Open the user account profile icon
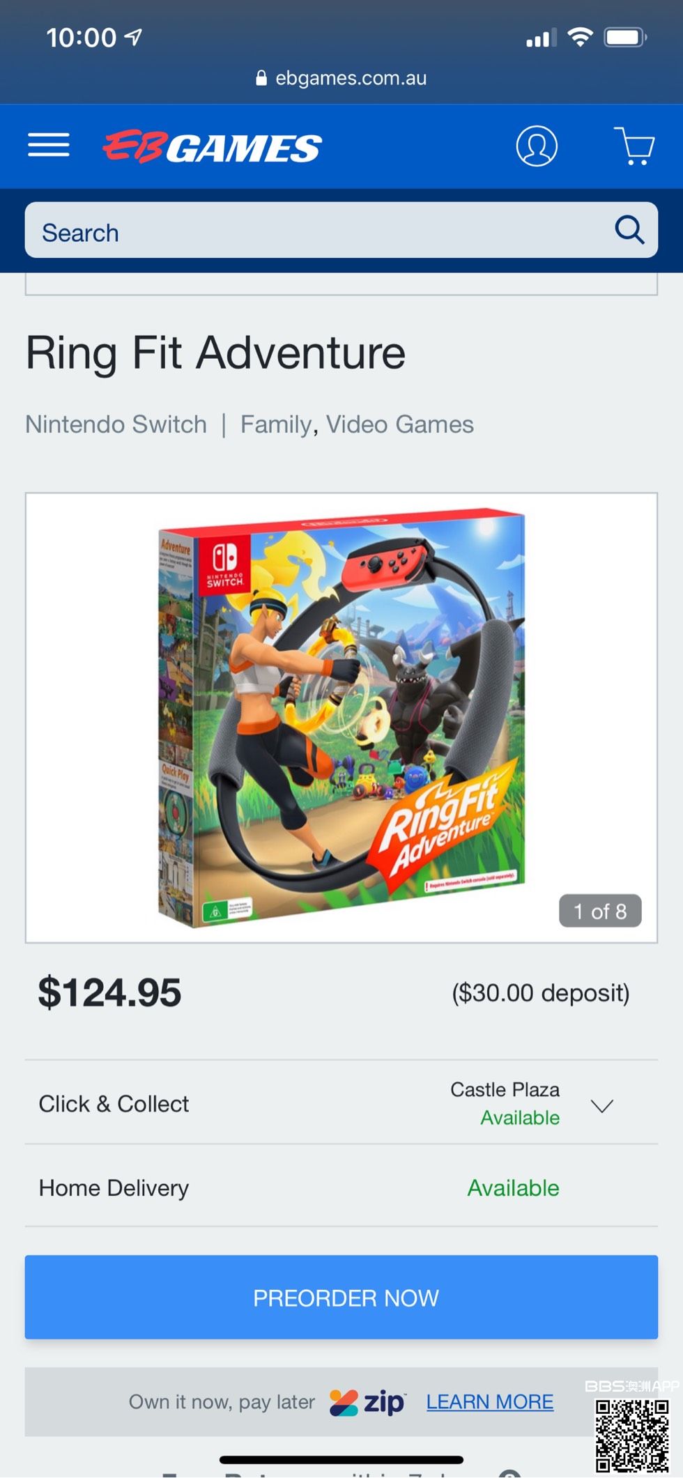 click(536, 146)
